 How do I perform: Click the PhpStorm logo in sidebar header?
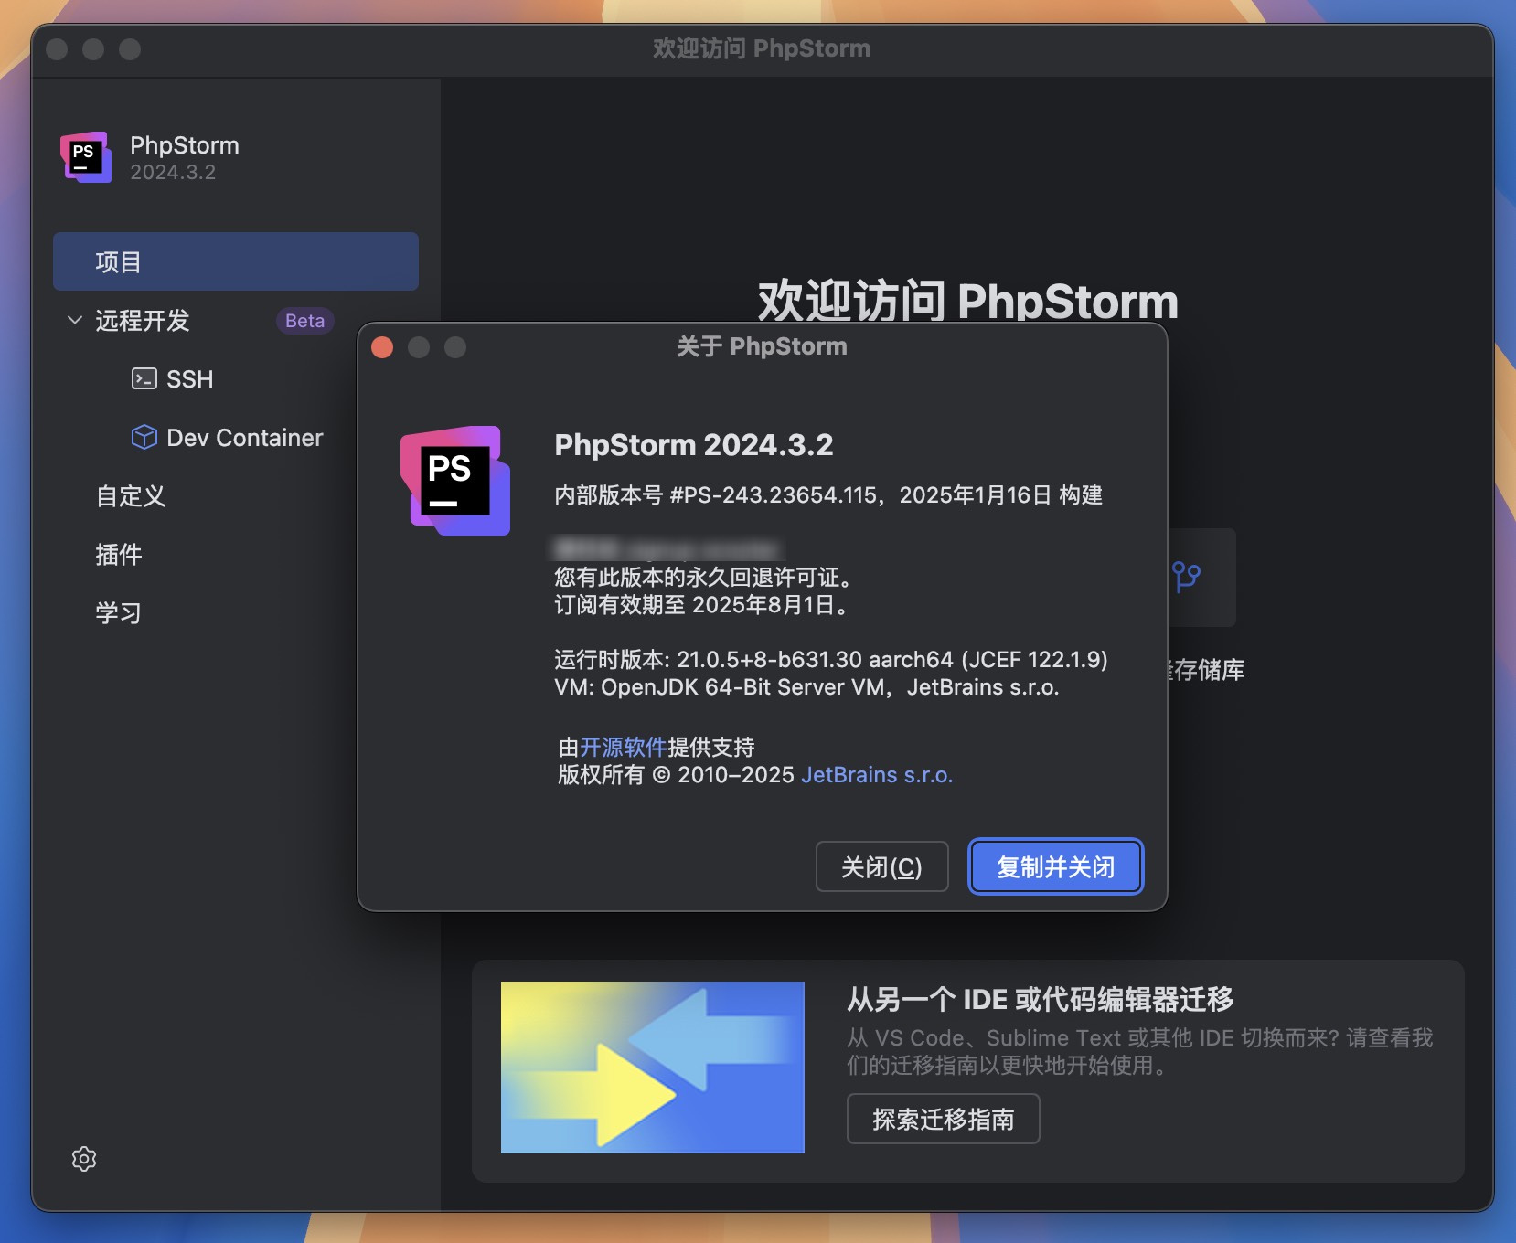click(x=86, y=157)
